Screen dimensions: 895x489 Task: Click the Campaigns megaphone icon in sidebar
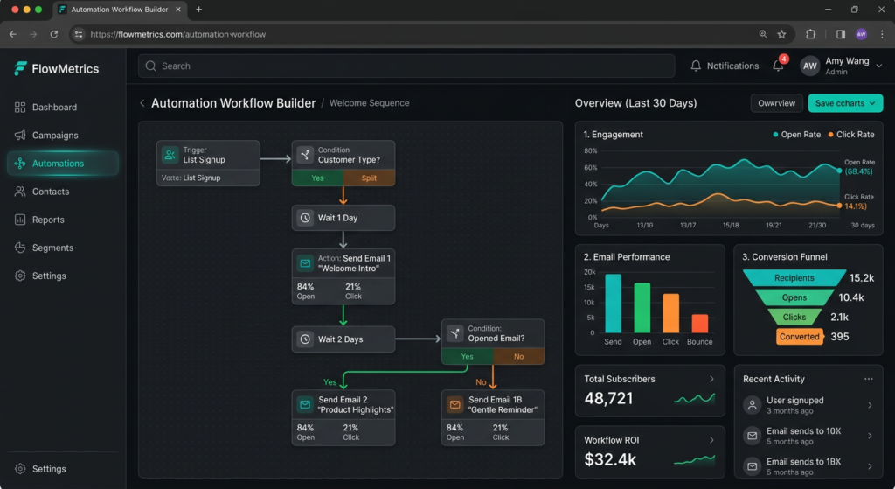pos(20,136)
